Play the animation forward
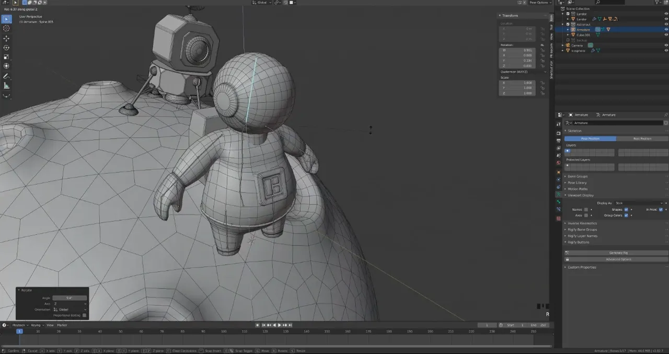The image size is (669, 354). point(280,325)
